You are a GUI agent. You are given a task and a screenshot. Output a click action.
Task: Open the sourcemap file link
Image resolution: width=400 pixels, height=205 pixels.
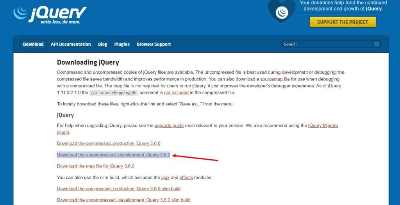(x=275, y=79)
